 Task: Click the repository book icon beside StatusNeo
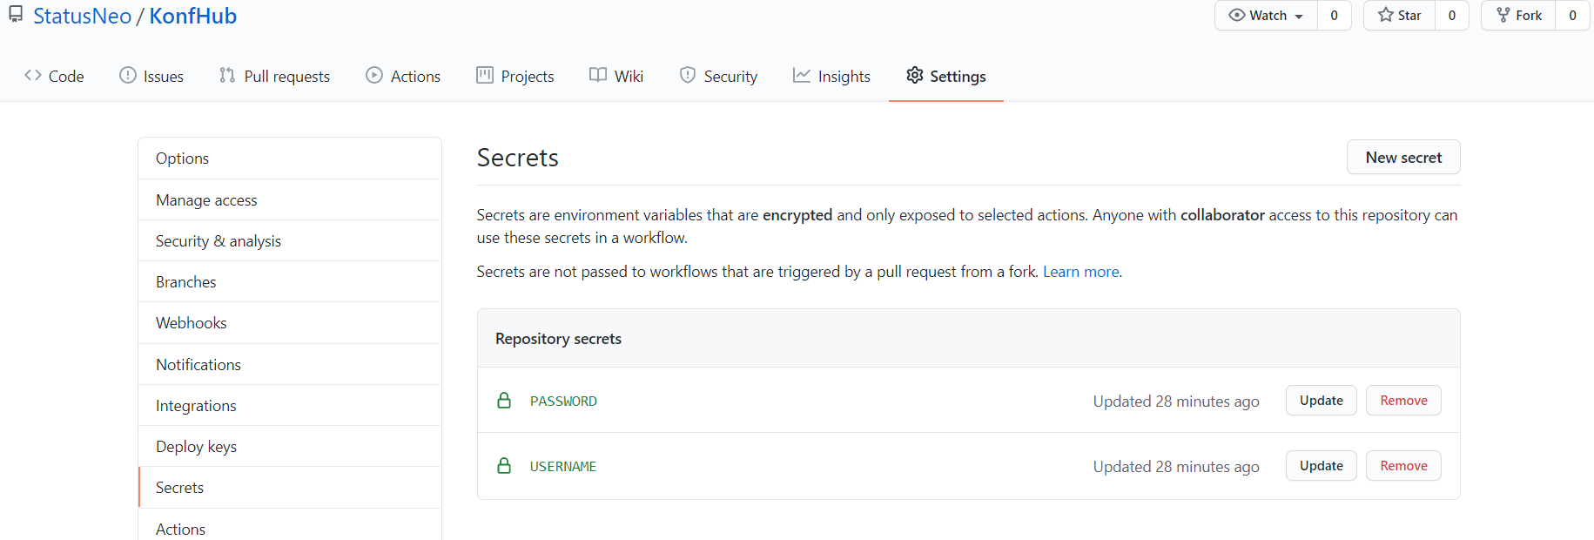[x=16, y=15]
